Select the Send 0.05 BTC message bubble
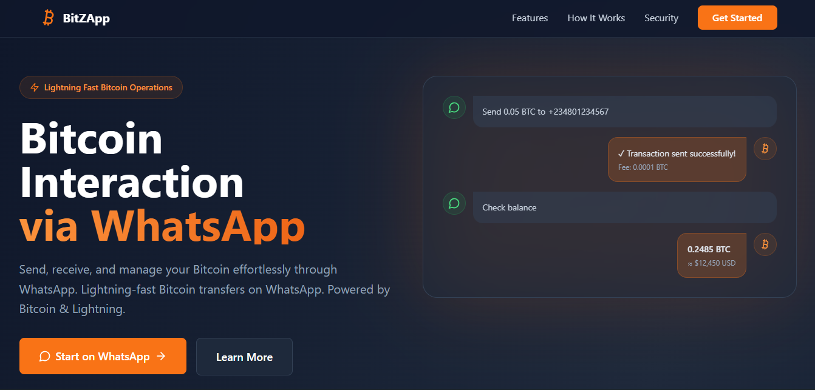Viewport: 815px width, 390px height. [624, 112]
